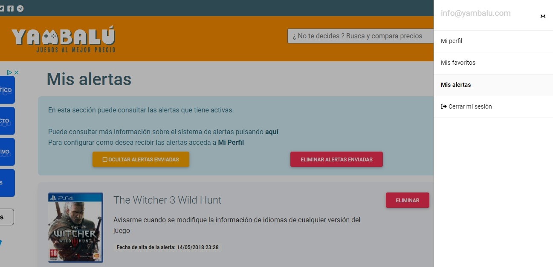Open the Twitter icon in top bar
Screen dimensions: 553x267
(x=2, y=9)
